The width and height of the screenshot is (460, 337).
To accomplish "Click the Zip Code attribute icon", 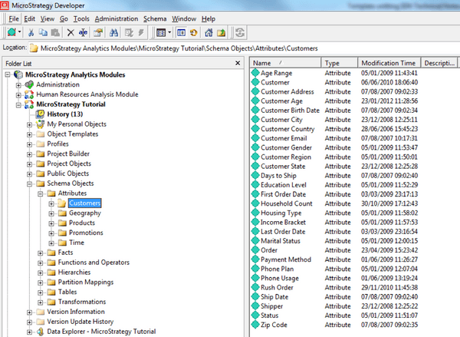I will pos(255,325).
